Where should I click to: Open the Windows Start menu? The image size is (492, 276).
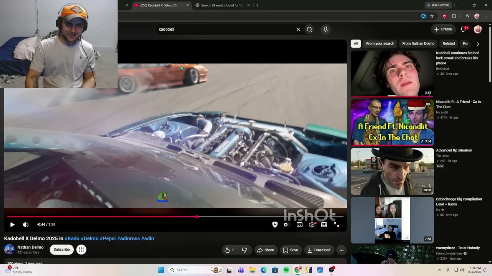pyautogui.click(x=161, y=270)
